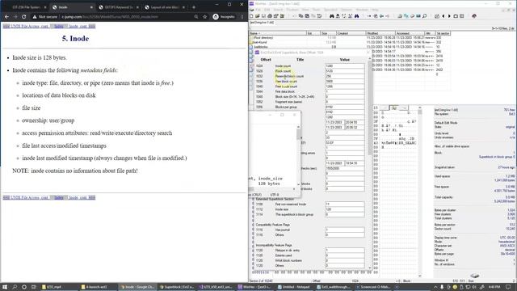Screen dimensions: 517x291
Task: Click the Chrome address bar URL
Action: pyautogui.click(x=110, y=16)
